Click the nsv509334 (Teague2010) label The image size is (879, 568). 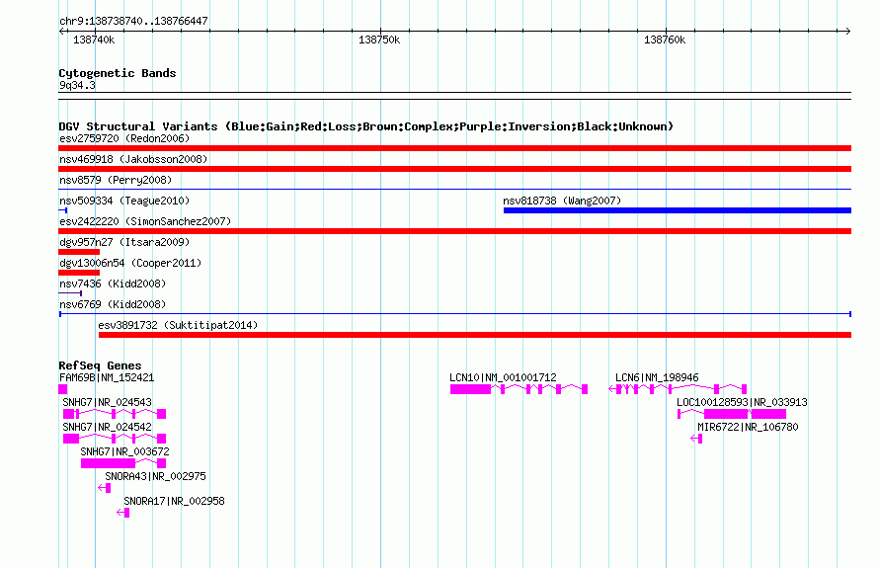coord(124,201)
